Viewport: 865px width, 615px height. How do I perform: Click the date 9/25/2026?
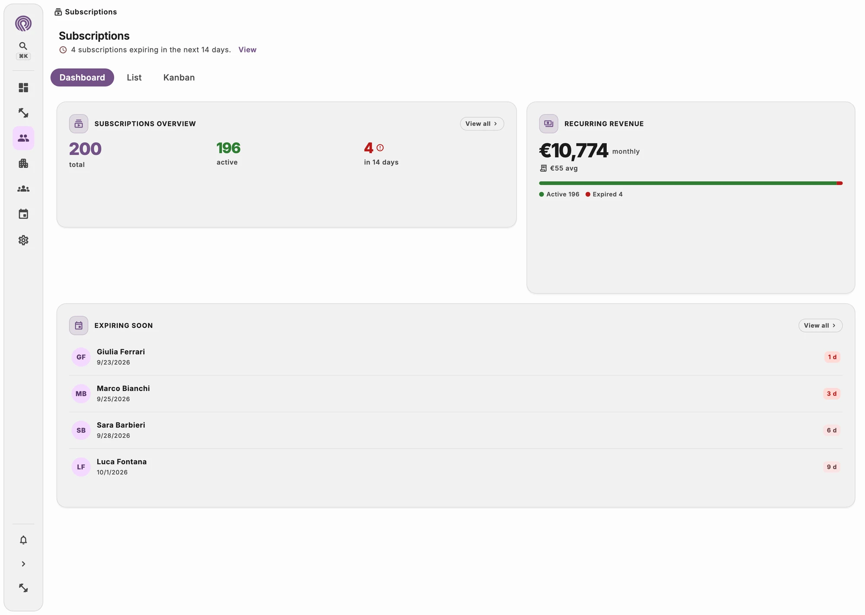pyautogui.click(x=113, y=399)
